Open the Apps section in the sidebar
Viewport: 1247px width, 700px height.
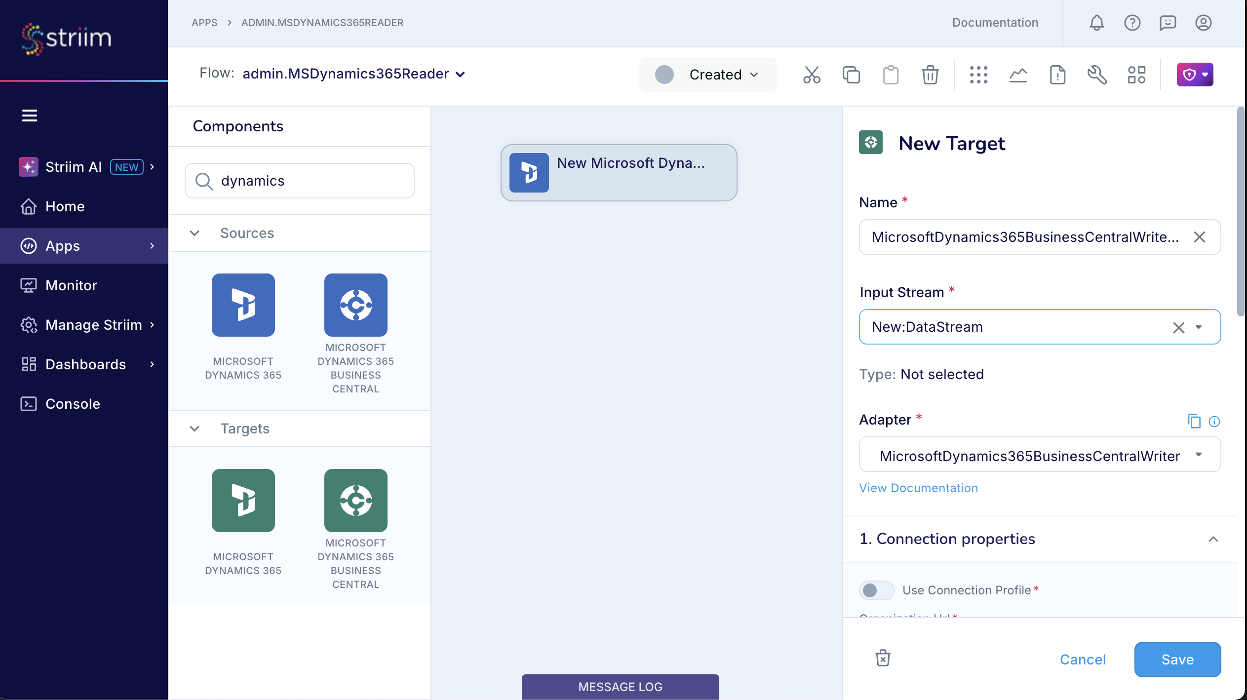62,245
